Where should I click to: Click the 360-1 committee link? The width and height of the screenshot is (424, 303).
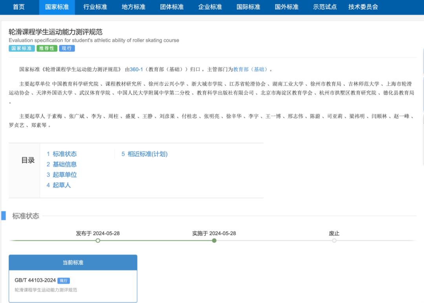136,69
